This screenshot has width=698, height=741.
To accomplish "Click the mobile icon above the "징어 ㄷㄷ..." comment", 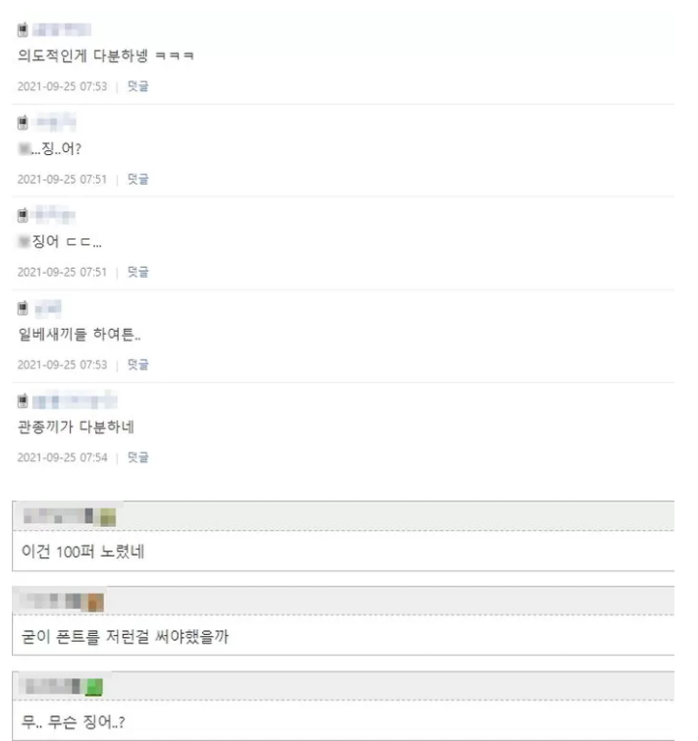I will coord(24,215).
